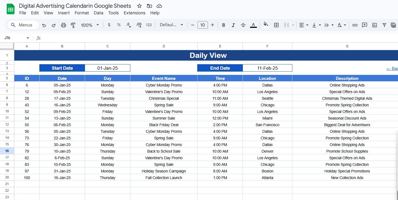Star the document title

139,6
